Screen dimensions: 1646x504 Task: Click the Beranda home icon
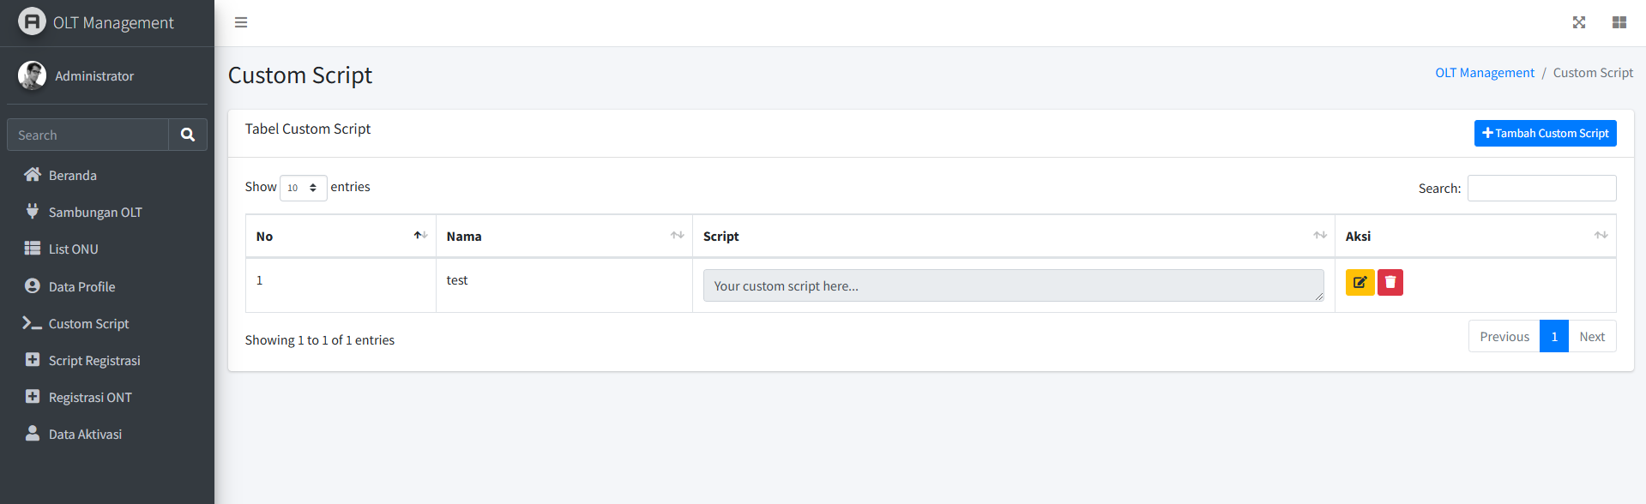click(33, 175)
